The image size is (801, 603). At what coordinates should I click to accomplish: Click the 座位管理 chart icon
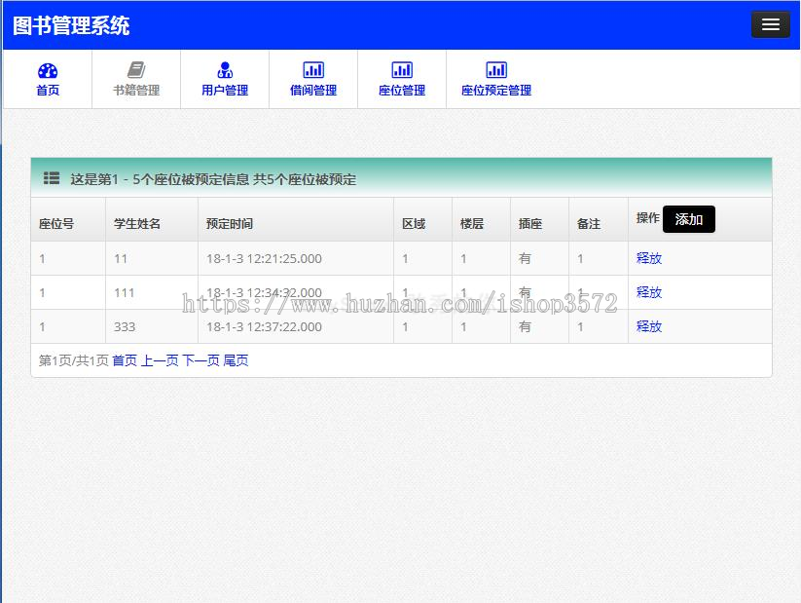[x=402, y=69]
